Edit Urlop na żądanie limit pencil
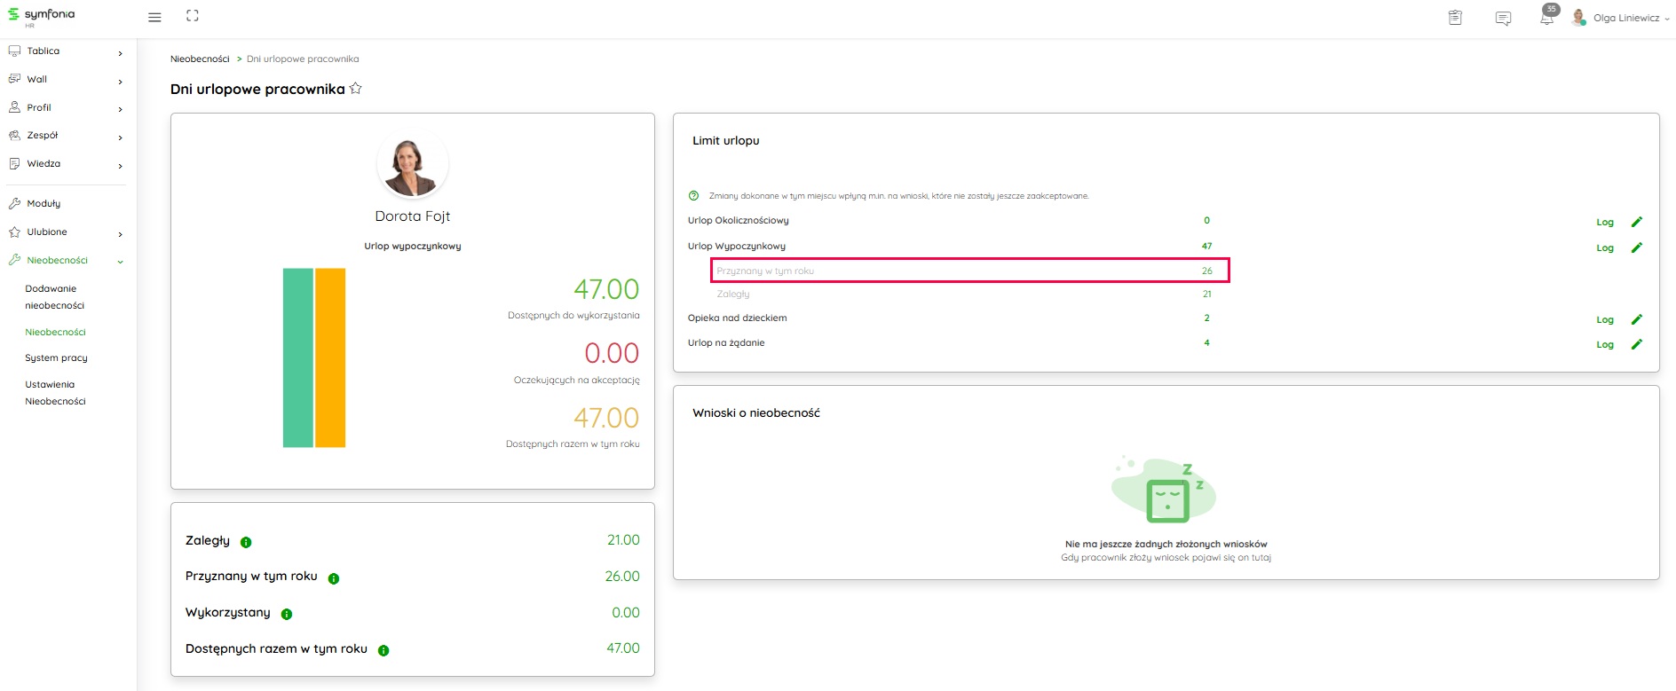Image resolution: width=1676 pixels, height=691 pixels. pyautogui.click(x=1637, y=344)
